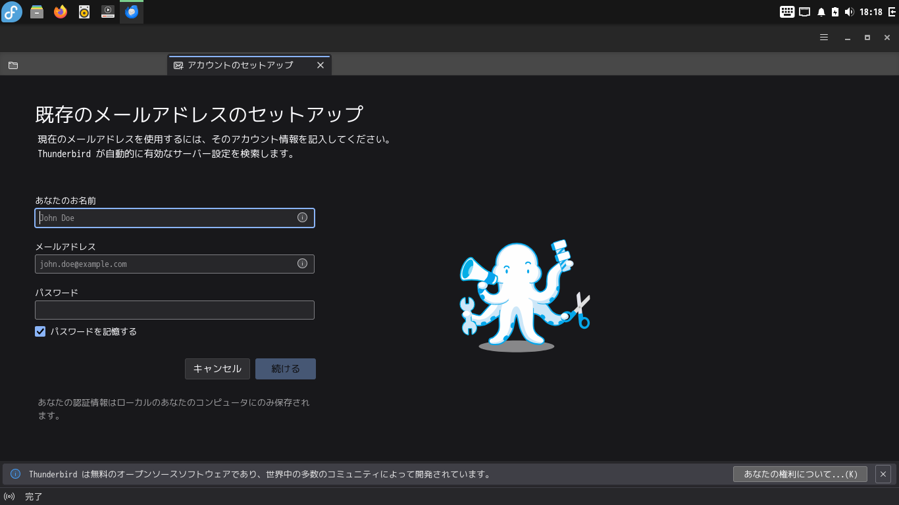Dismiss the Thunderbird rights notification bar
Viewport: 899px width, 505px height.
coord(883,474)
